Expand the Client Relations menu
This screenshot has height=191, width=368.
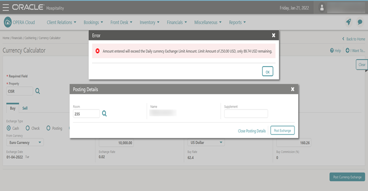click(x=61, y=22)
